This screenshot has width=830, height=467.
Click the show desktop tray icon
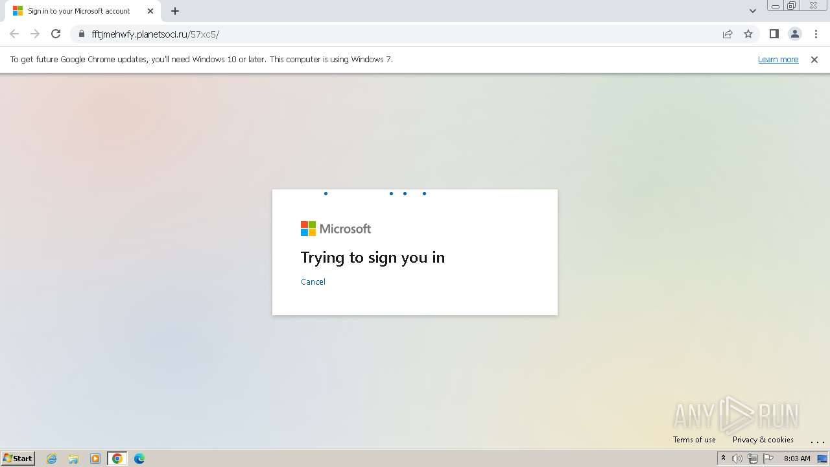(822, 459)
